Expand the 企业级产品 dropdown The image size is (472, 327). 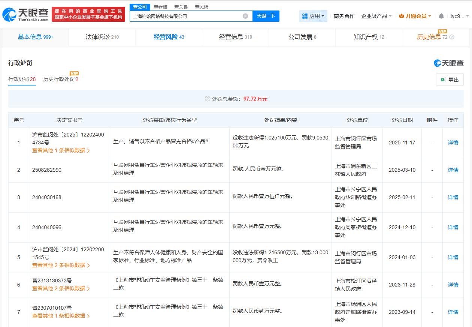[376, 16]
